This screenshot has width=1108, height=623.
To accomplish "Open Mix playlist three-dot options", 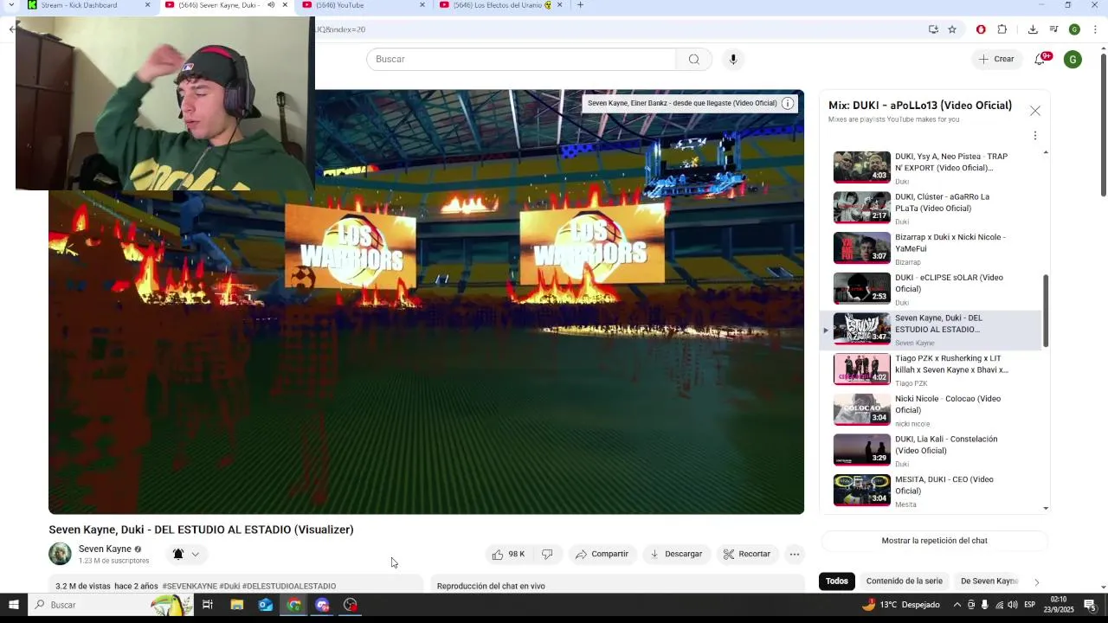I will pyautogui.click(x=1035, y=136).
